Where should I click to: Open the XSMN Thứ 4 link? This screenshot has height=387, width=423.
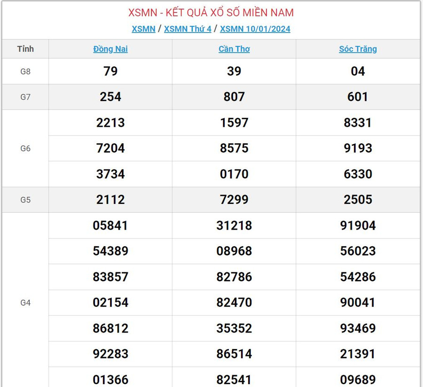coord(188,29)
